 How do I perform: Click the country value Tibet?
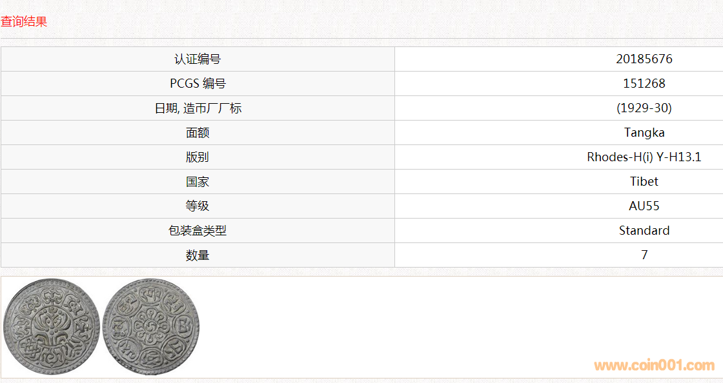[644, 182]
